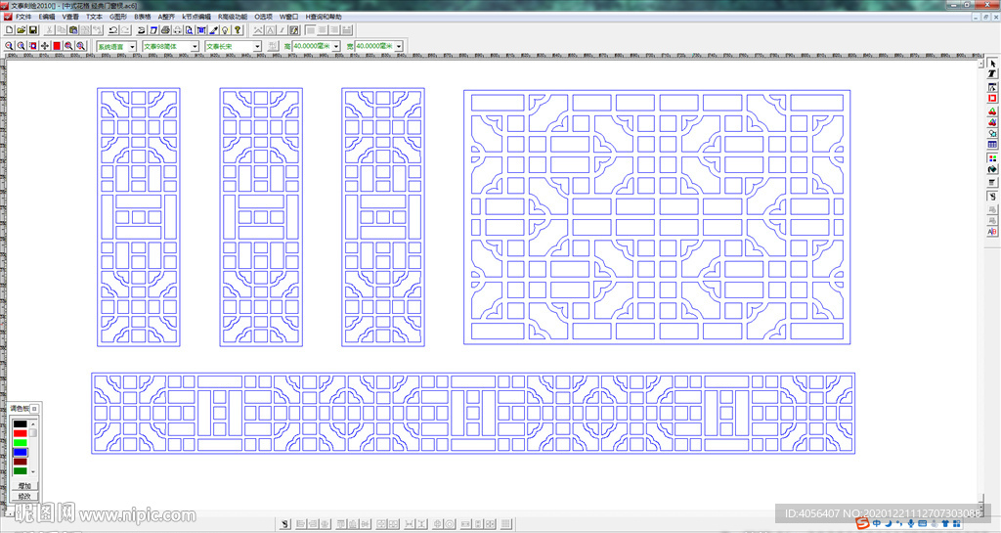Click the print icon in toolbar
This screenshot has height=533, width=1001.
click(165, 30)
